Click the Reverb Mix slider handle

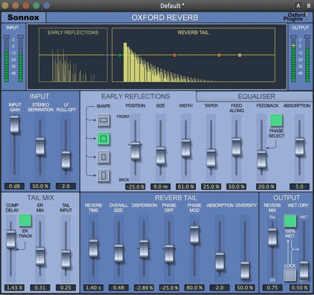click(x=273, y=237)
